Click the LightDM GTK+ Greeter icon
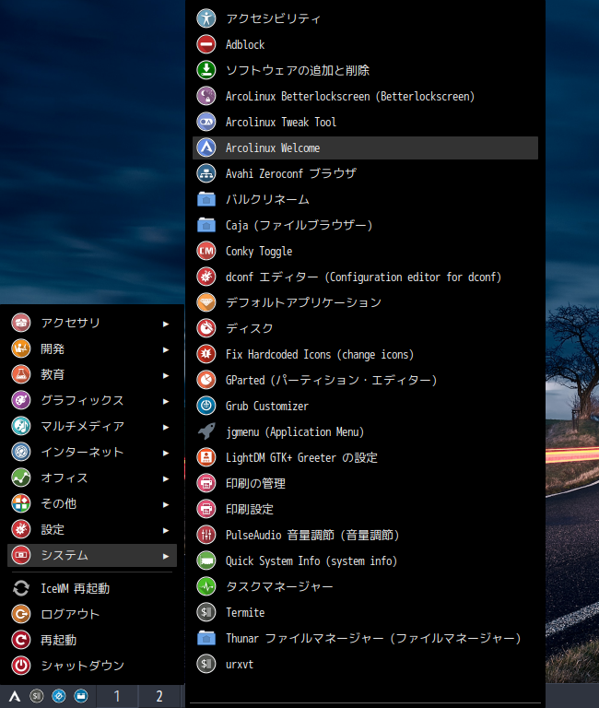The image size is (599, 708). pos(206,457)
